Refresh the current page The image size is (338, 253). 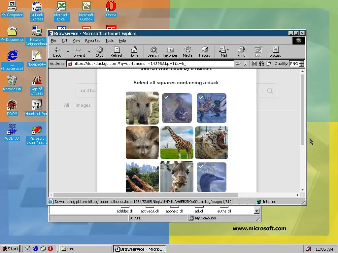[117, 52]
